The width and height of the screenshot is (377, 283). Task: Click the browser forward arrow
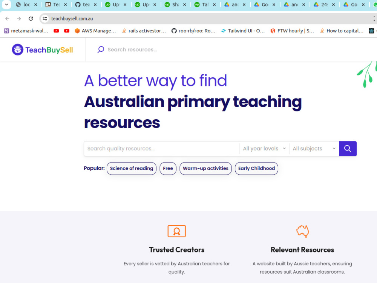[x=19, y=18]
